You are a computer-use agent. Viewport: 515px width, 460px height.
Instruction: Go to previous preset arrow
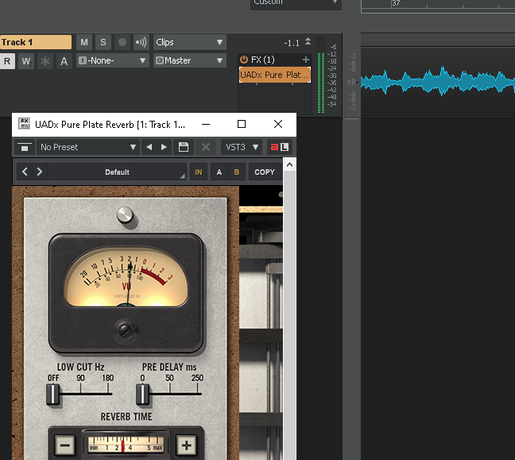pyautogui.click(x=149, y=147)
